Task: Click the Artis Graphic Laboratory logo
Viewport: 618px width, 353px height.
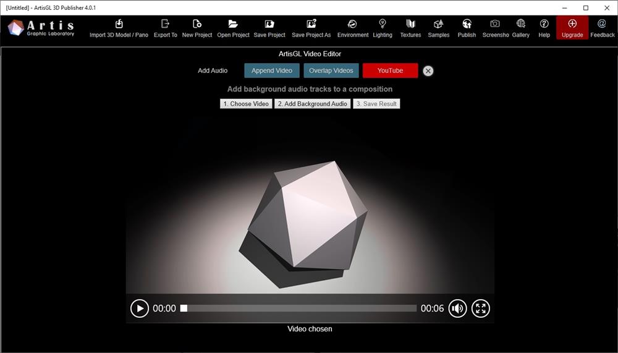Action: point(41,28)
